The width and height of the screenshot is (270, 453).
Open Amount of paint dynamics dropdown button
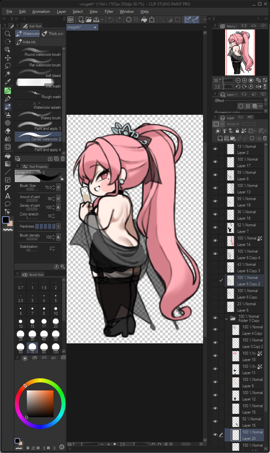coord(58,198)
